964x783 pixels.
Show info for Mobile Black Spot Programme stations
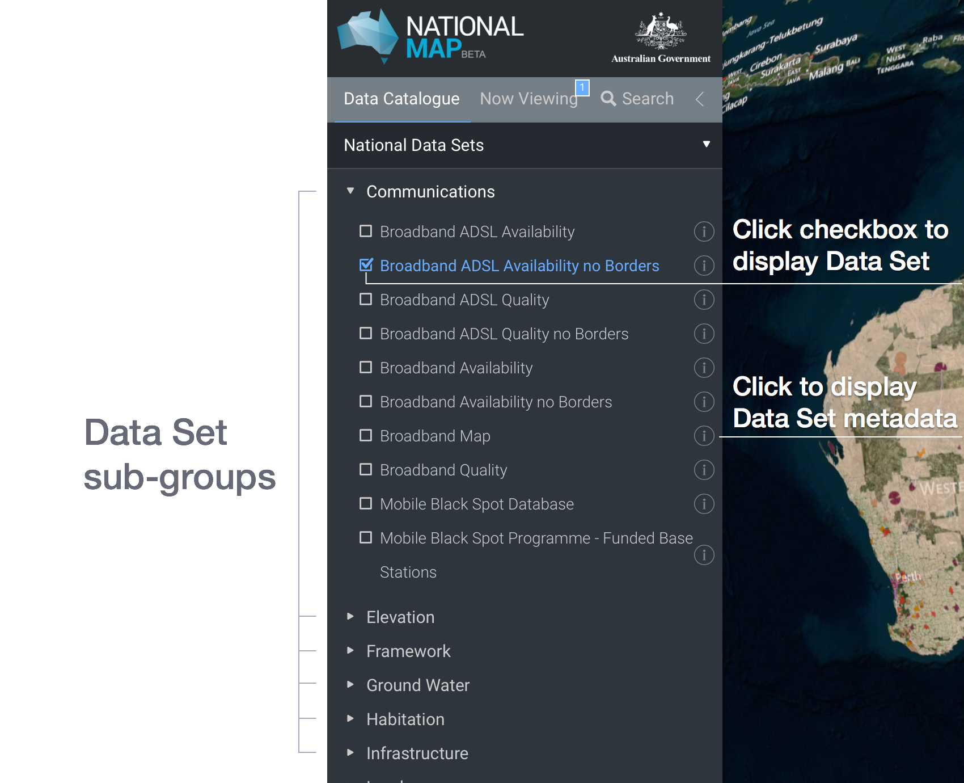(704, 555)
